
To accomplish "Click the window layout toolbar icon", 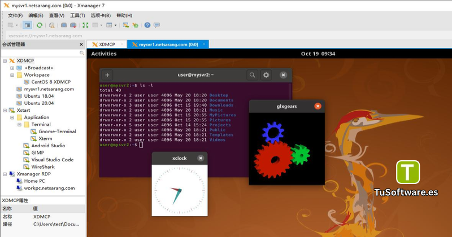I will click(x=109, y=25).
